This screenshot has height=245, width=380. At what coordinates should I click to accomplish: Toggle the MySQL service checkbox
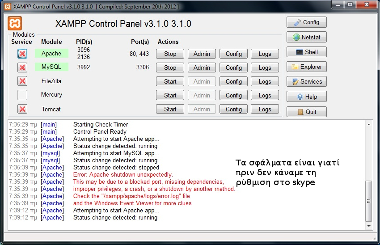[22, 68]
